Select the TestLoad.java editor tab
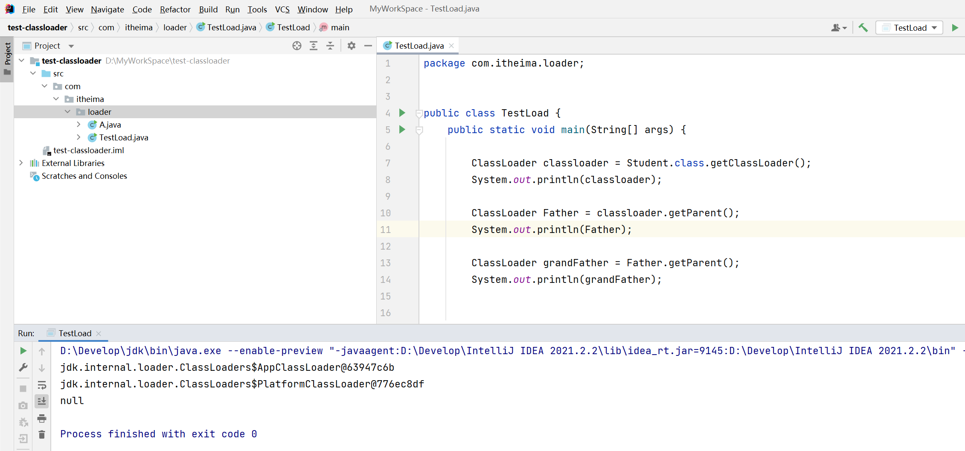 419,46
